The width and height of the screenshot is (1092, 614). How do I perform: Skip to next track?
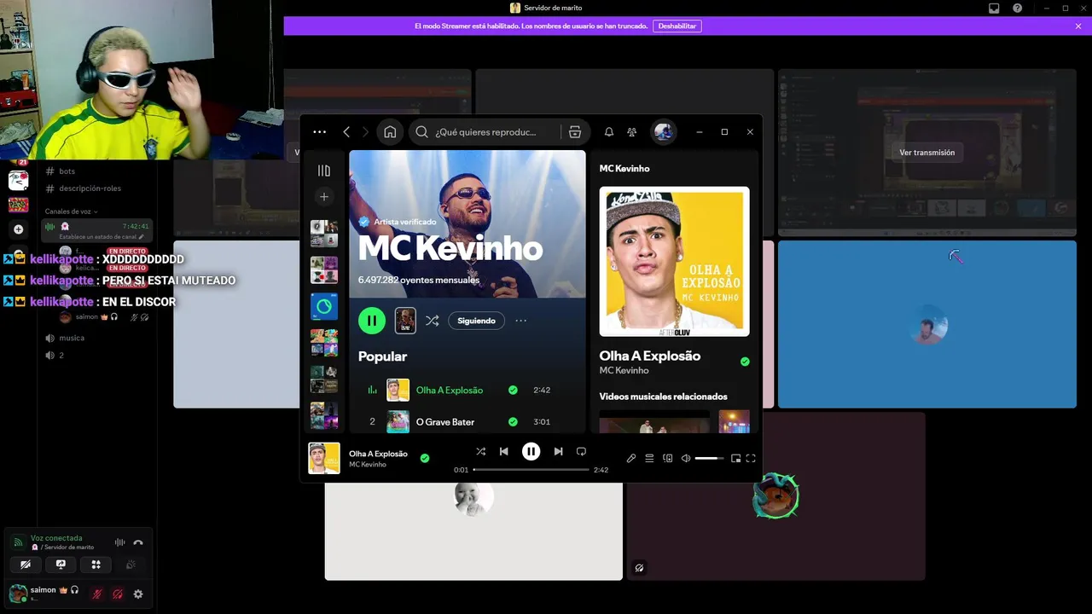coord(558,451)
